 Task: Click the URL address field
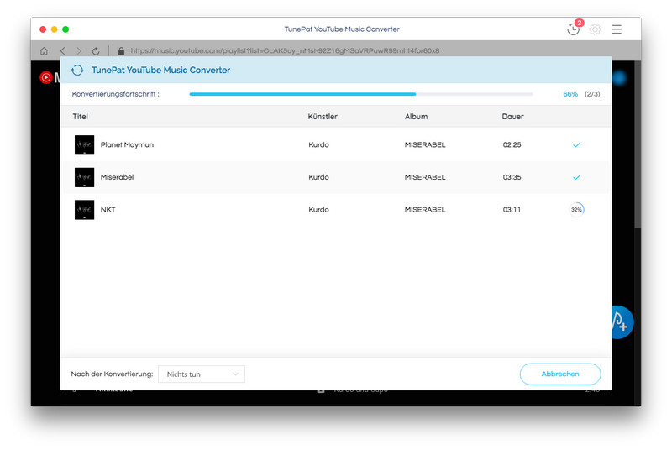click(285, 51)
